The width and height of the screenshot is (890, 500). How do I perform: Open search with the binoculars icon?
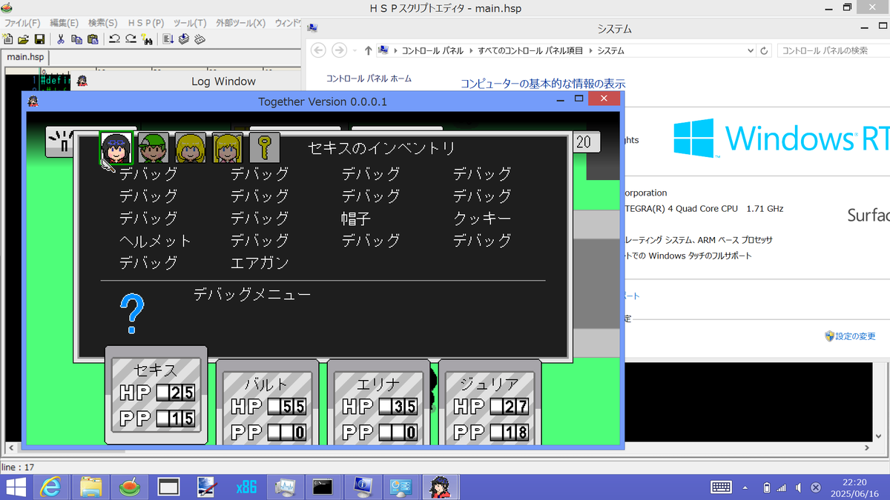pos(147,39)
